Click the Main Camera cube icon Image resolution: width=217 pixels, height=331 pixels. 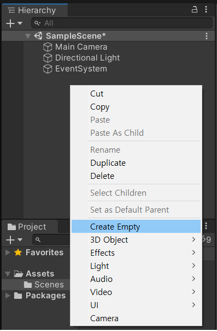tap(48, 47)
